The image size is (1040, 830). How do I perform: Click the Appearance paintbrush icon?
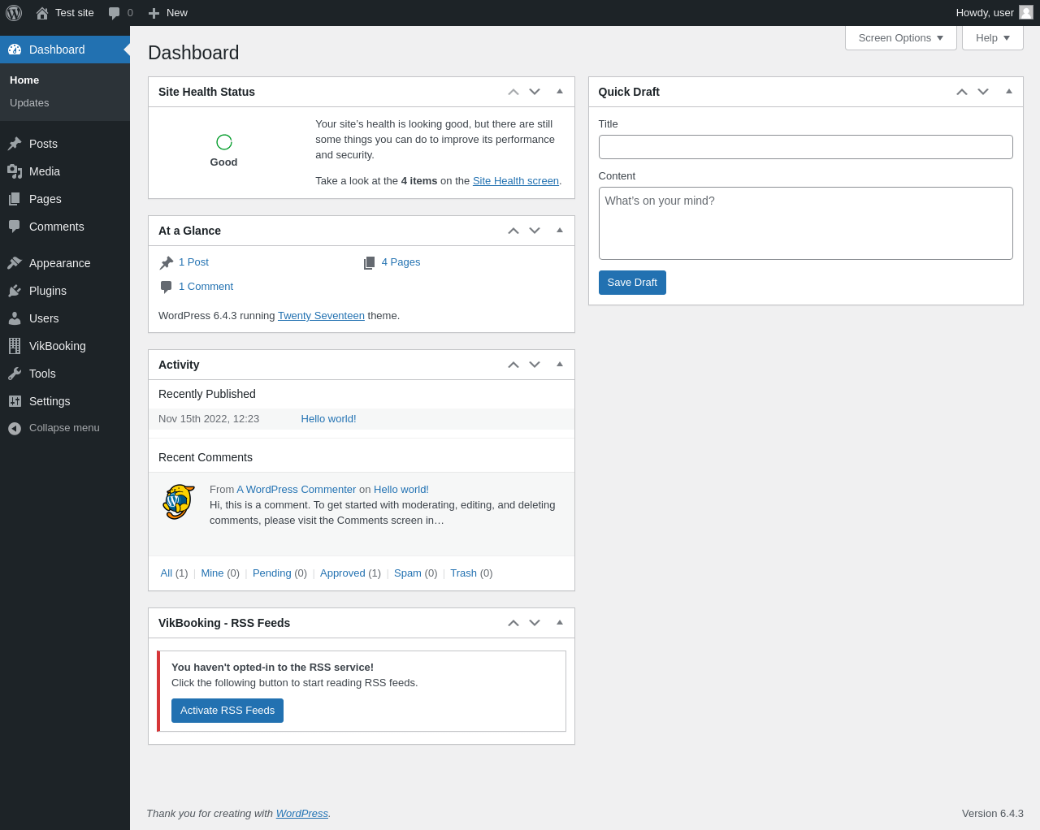tap(15, 263)
